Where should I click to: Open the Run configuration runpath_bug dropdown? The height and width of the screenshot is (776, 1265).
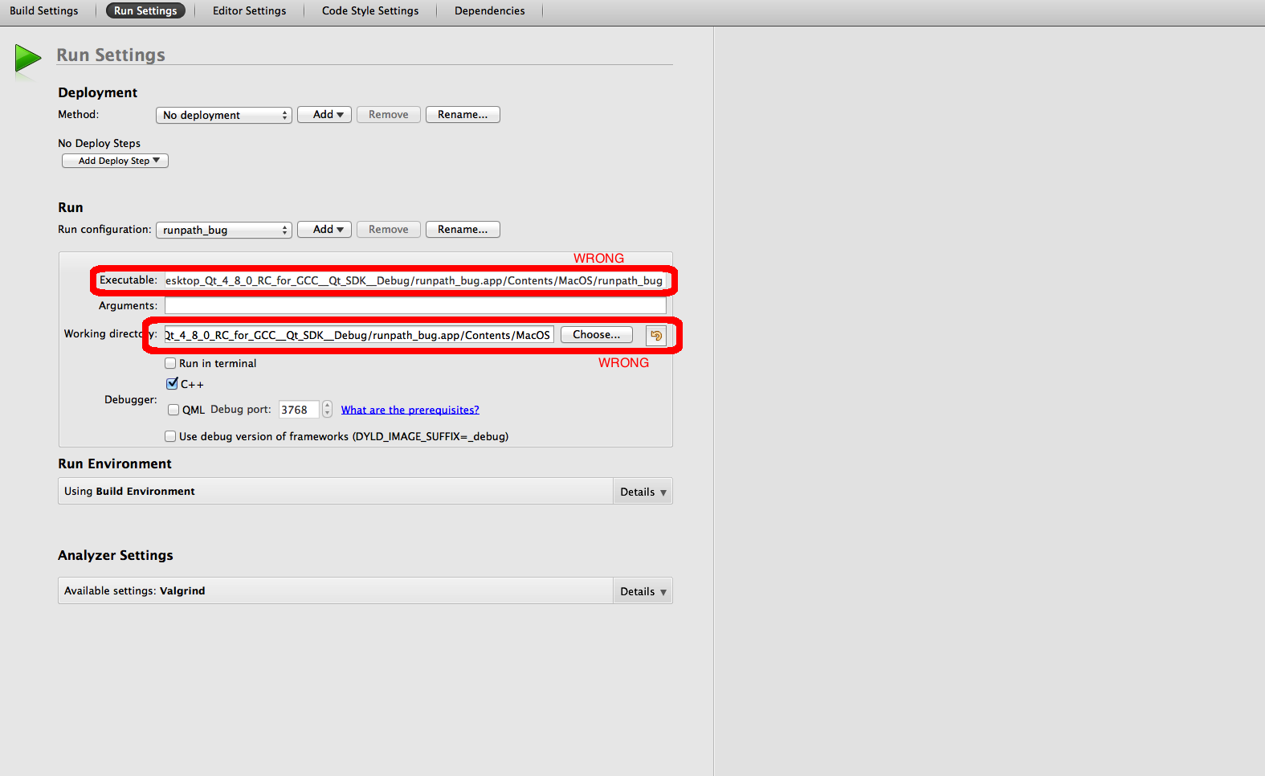coord(223,230)
